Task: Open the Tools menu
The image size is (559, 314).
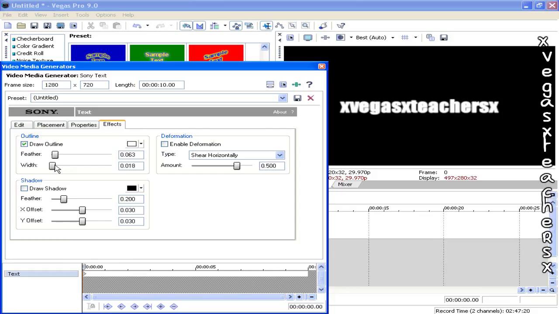Action: coord(82,15)
